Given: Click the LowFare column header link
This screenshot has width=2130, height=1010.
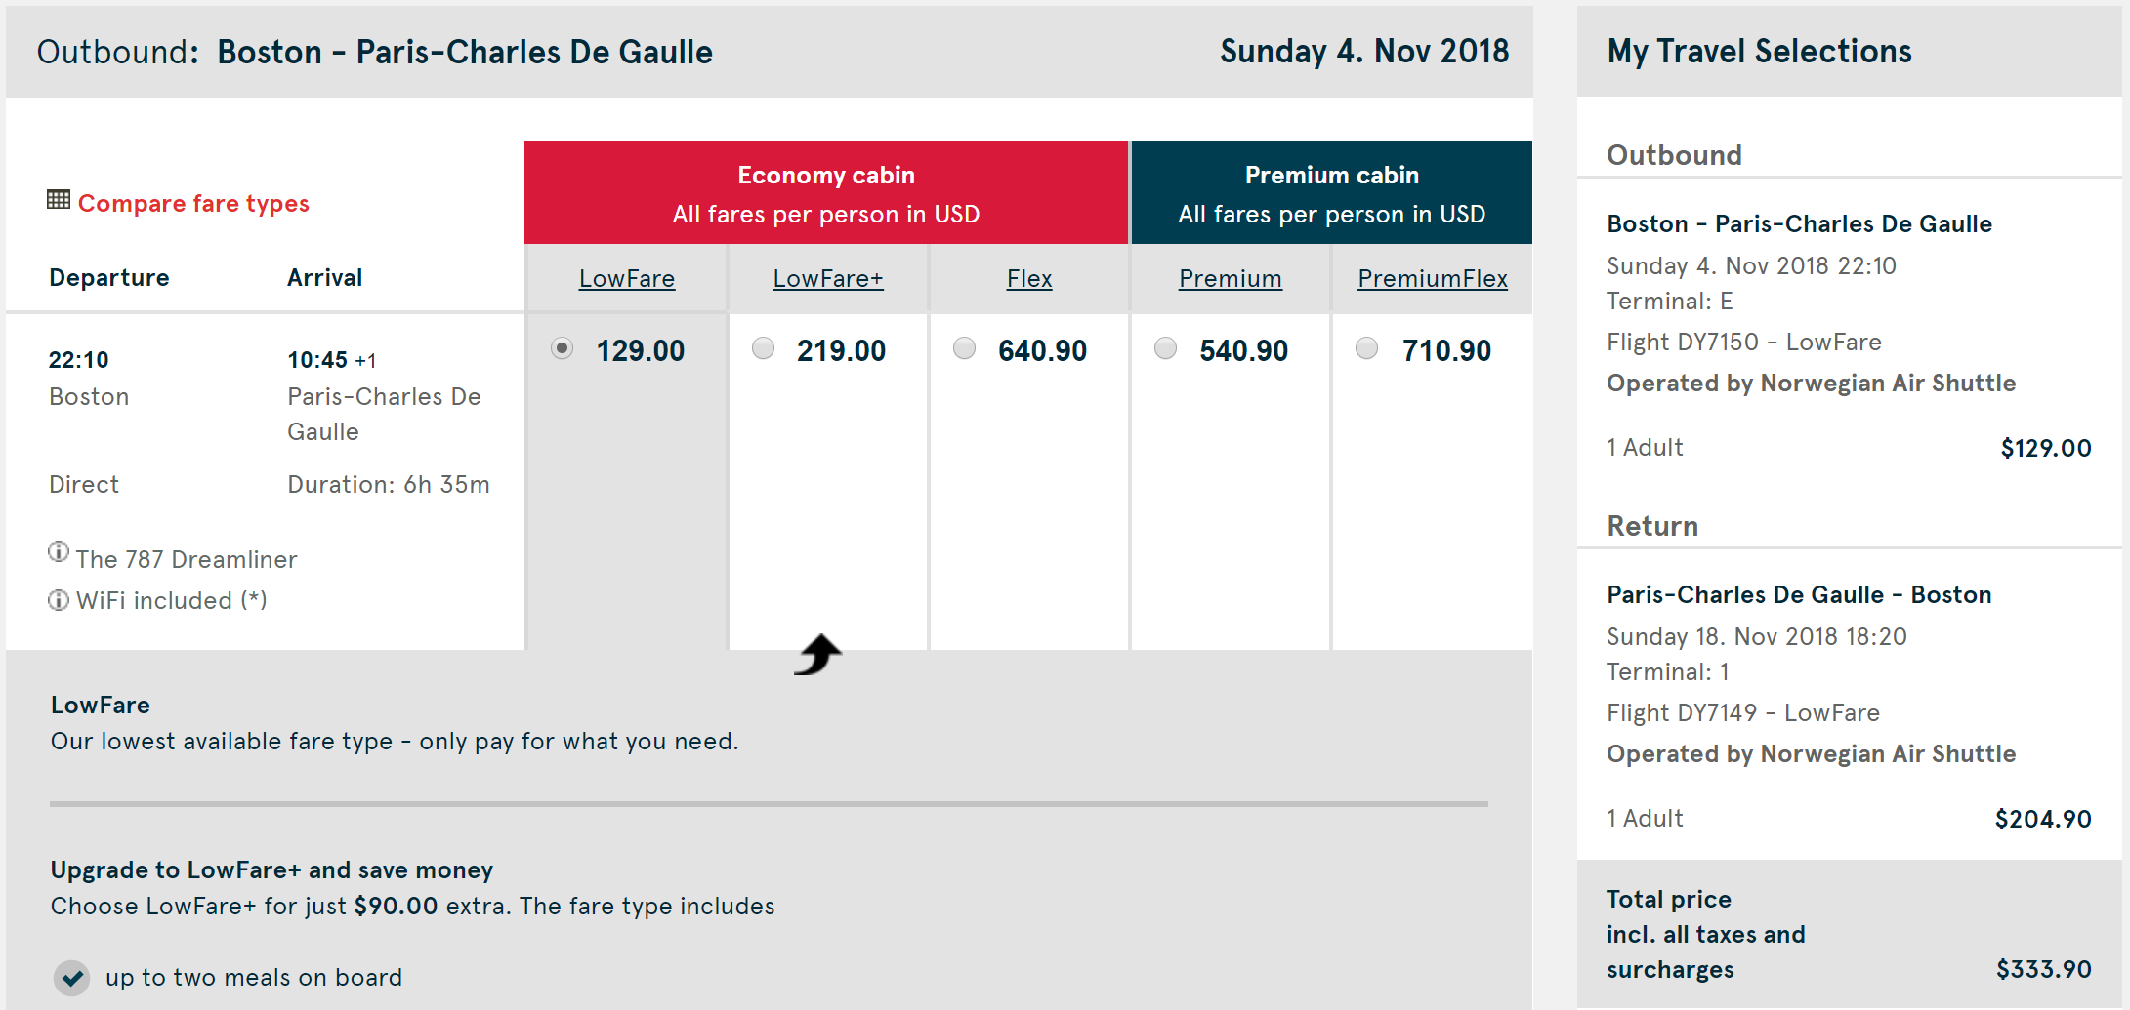Looking at the screenshot, I should [627, 279].
